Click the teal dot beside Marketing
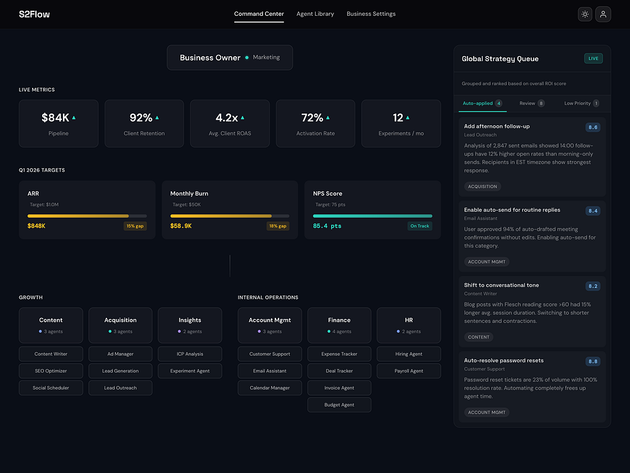This screenshot has height=473, width=630. click(x=247, y=57)
